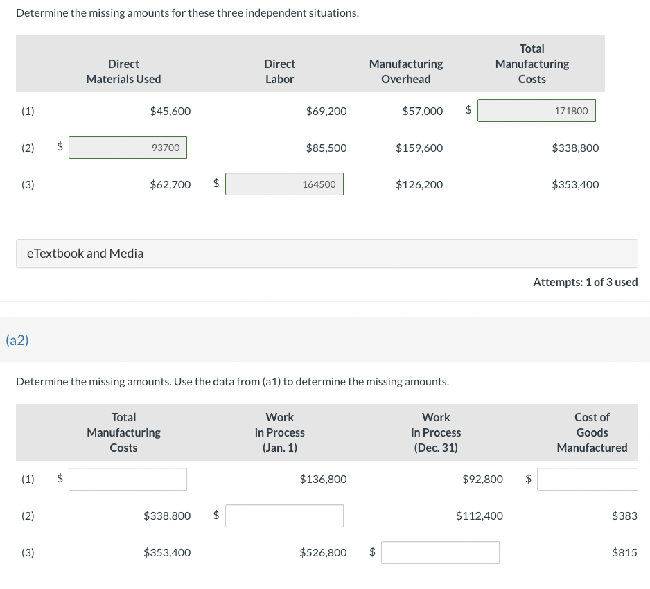Click the empty Total Manufacturing Costs field in row 1
This screenshot has height=589, width=650.
point(128,479)
